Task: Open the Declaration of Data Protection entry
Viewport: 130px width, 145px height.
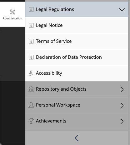Action: (76, 57)
